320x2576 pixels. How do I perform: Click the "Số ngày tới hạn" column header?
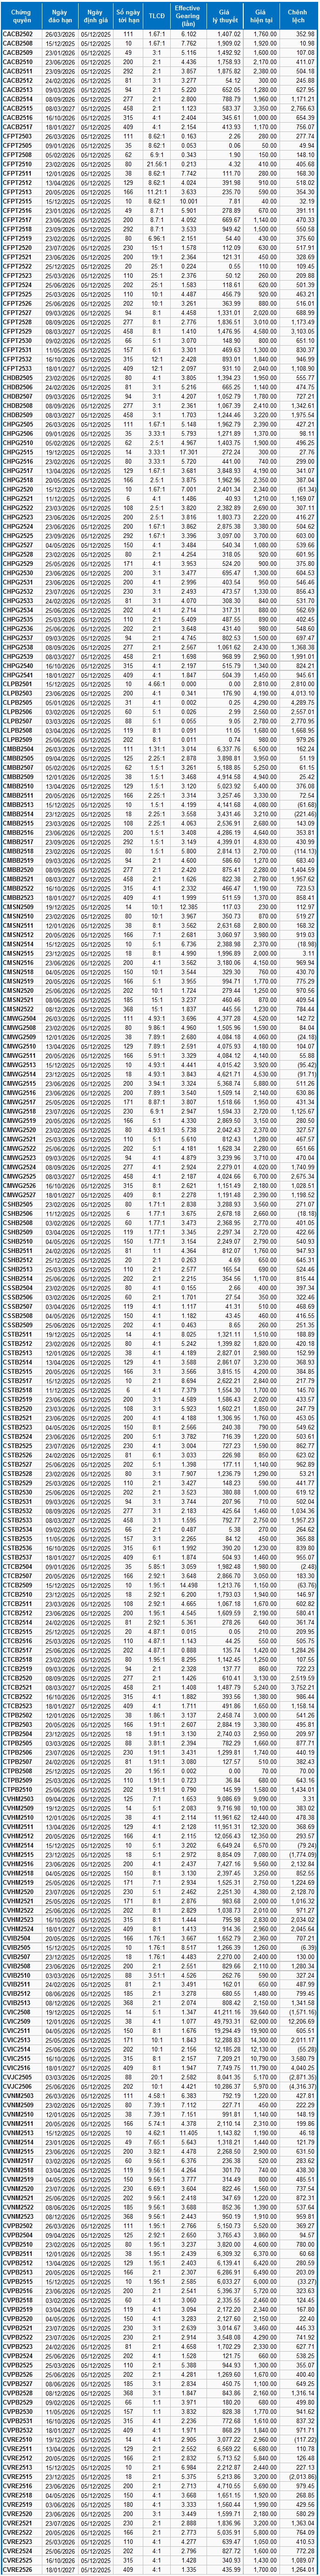pyautogui.click(x=127, y=16)
